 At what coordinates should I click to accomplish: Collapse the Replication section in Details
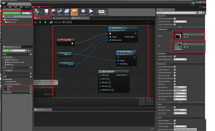click(157, 64)
